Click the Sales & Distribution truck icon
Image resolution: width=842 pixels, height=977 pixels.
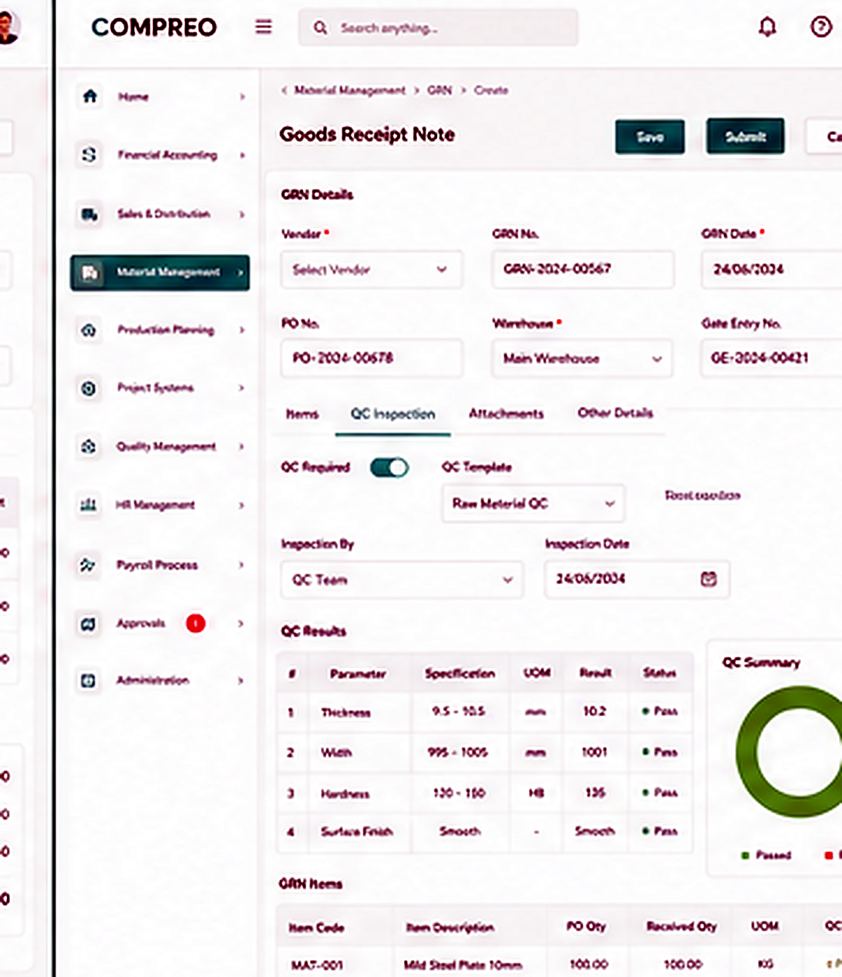pyautogui.click(x=89, y=214)
